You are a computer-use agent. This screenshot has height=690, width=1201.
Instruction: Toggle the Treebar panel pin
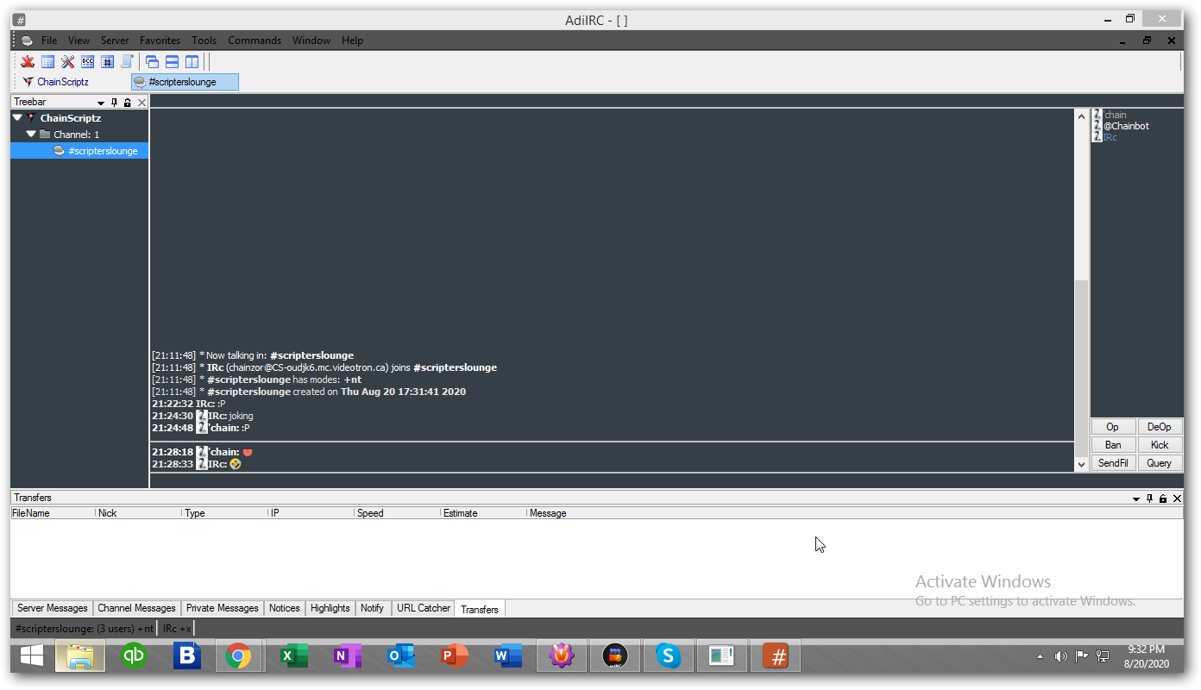(x=114, y=103)
